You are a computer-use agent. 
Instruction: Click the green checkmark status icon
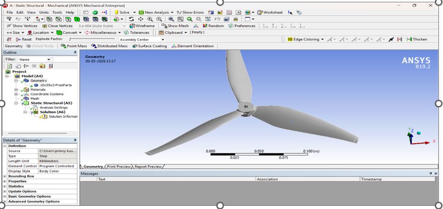click(95, 12)
